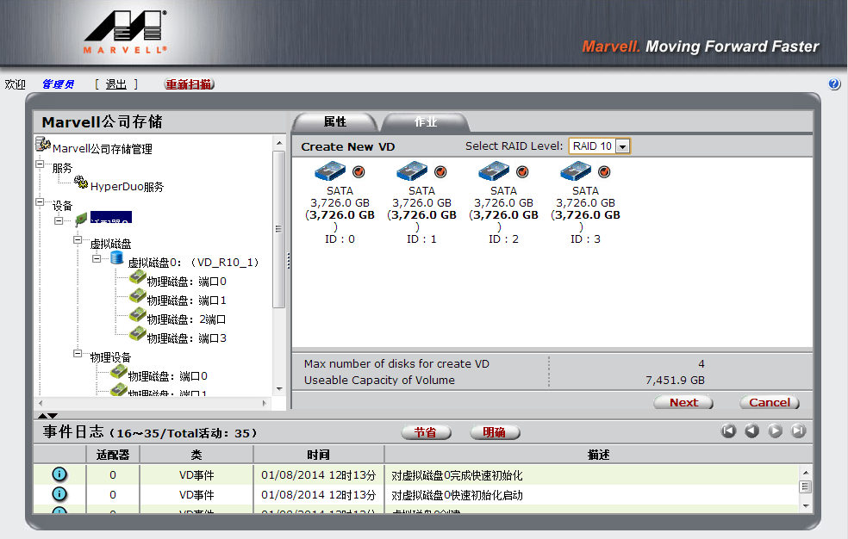The image size is (848, 539).
Task: Click the 节省 save button in event log
Action: point(426,432)
